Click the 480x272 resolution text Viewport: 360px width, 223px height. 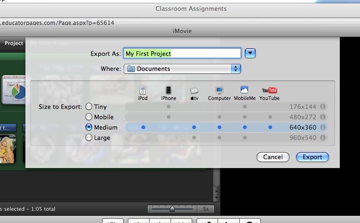303,117
